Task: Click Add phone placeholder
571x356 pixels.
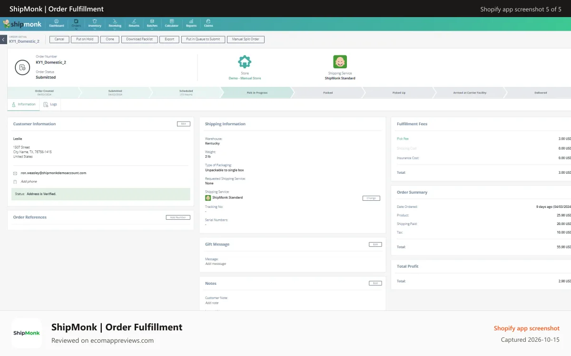Action: 29,182
